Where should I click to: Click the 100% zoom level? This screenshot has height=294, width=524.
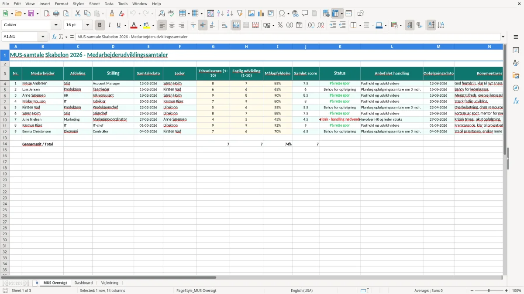[517, 291]
